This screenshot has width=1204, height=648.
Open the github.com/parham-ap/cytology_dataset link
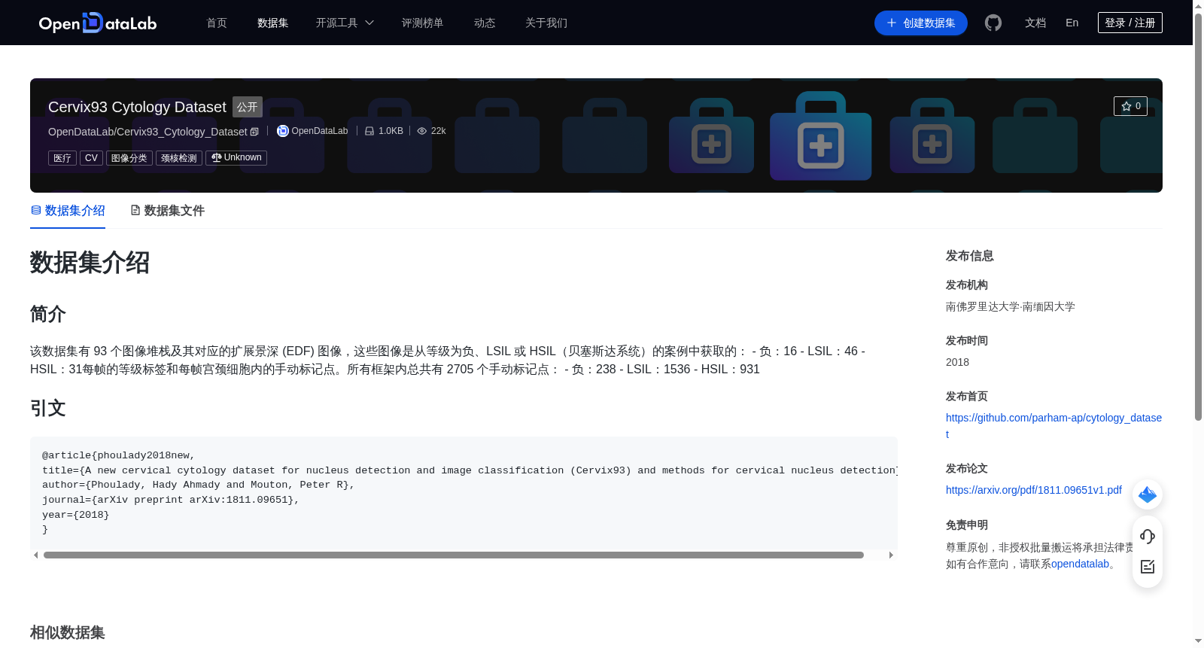point(1053,426)
